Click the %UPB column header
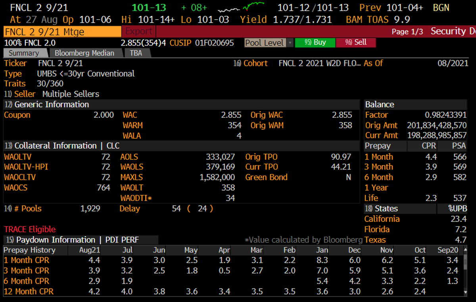The image size is (476, 302). click(x=457, y=208)
